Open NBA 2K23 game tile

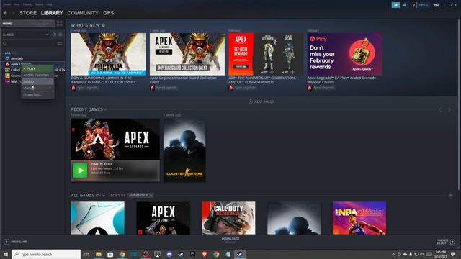[359, 218]
